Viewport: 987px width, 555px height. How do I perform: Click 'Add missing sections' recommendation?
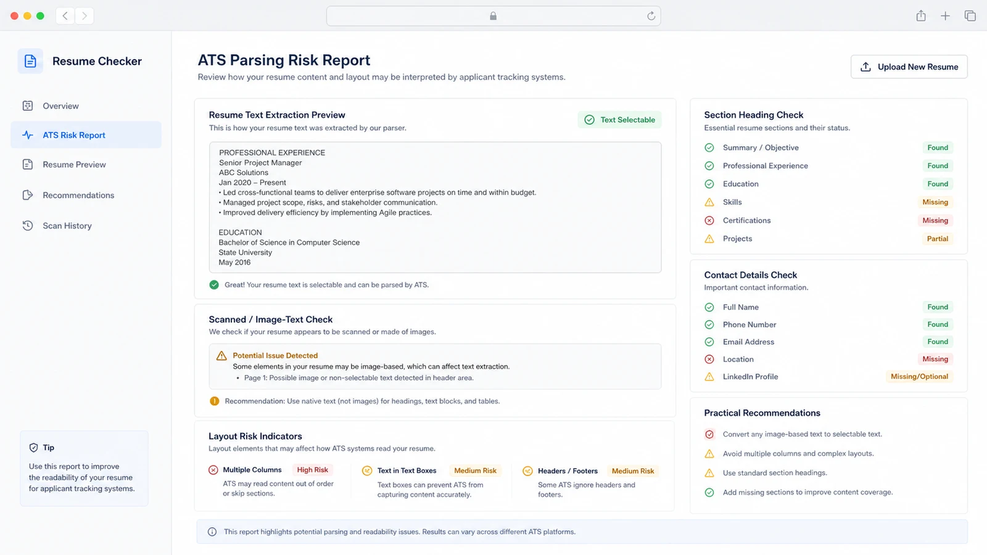(x=807, y=492)
